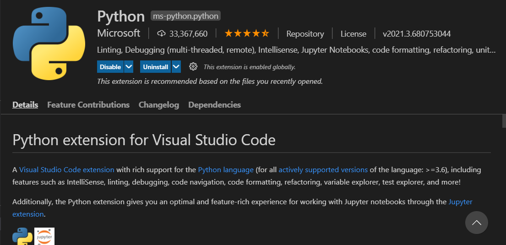Screen dimensions: 506x245
Task: Expand the dropdown arrow next to Uninstall
Action: click(x=176, y=67)
